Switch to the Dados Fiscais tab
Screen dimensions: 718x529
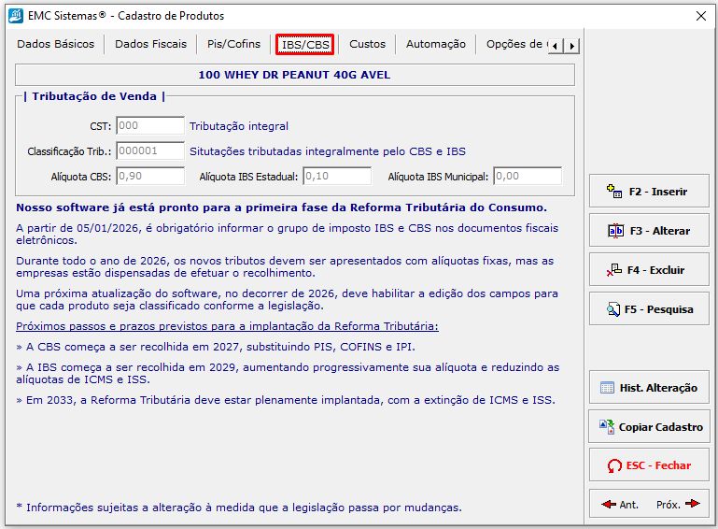click(150, 44)
